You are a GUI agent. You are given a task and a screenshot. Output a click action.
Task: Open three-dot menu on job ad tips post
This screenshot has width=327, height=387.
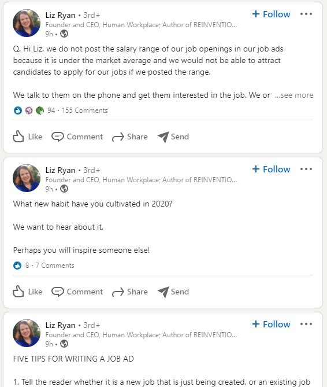click(306, 324)
